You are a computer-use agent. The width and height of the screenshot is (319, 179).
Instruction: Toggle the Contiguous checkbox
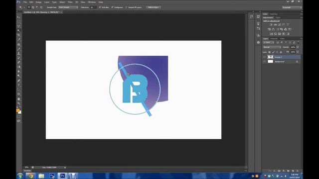pyautogui.click(x=112, y=7)
